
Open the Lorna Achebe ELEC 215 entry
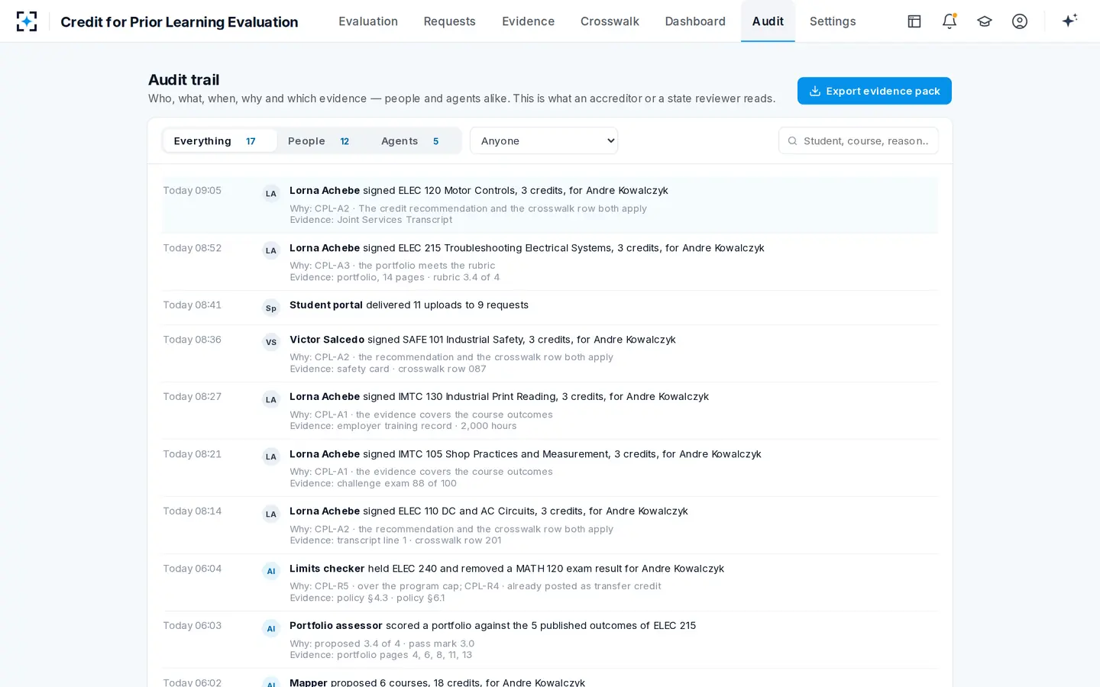point(550,262)
